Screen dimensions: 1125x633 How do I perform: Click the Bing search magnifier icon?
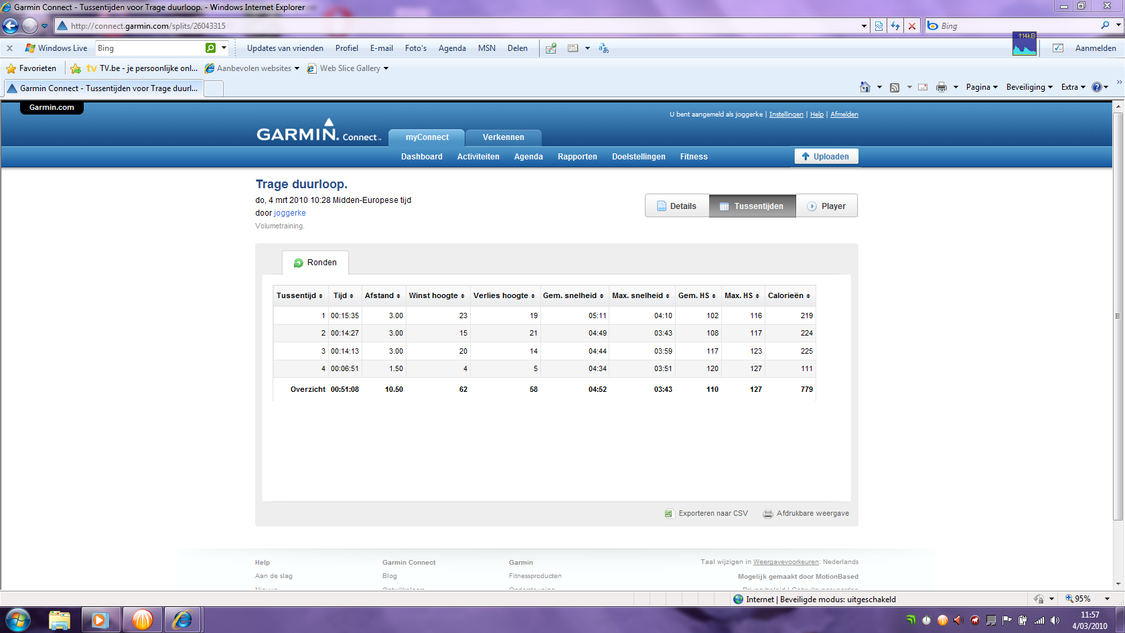point(1105,25)
